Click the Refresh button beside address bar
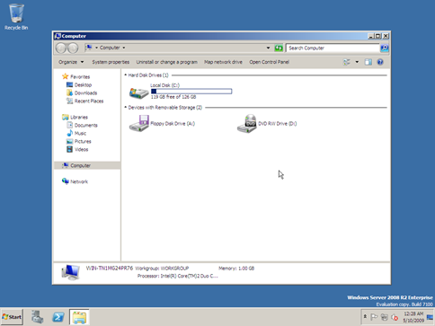The image size is (435, 326). point(279,48)
